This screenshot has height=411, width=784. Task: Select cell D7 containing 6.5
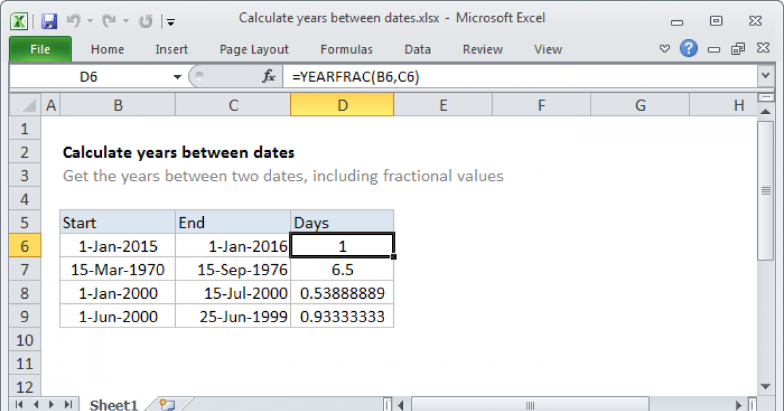tap(342, 269)
